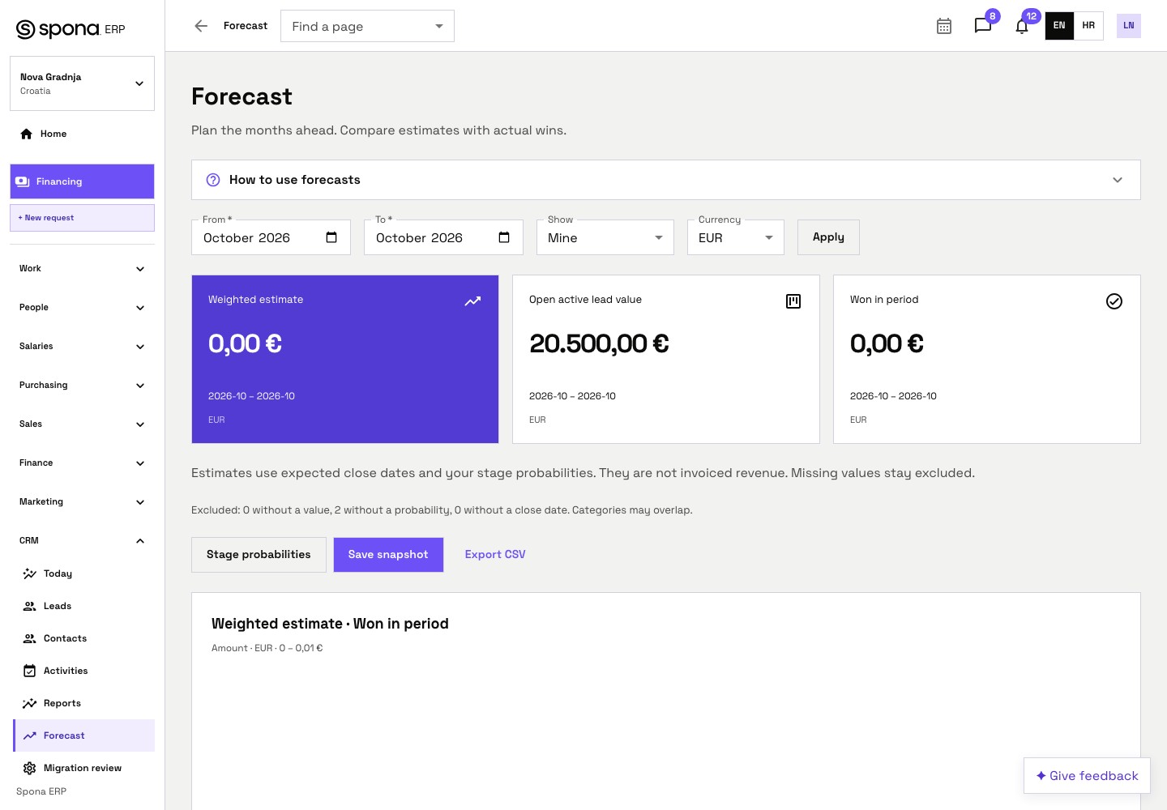Click the Find a page search field
This screenshot has height=810, width=1167.
point(367,26)
